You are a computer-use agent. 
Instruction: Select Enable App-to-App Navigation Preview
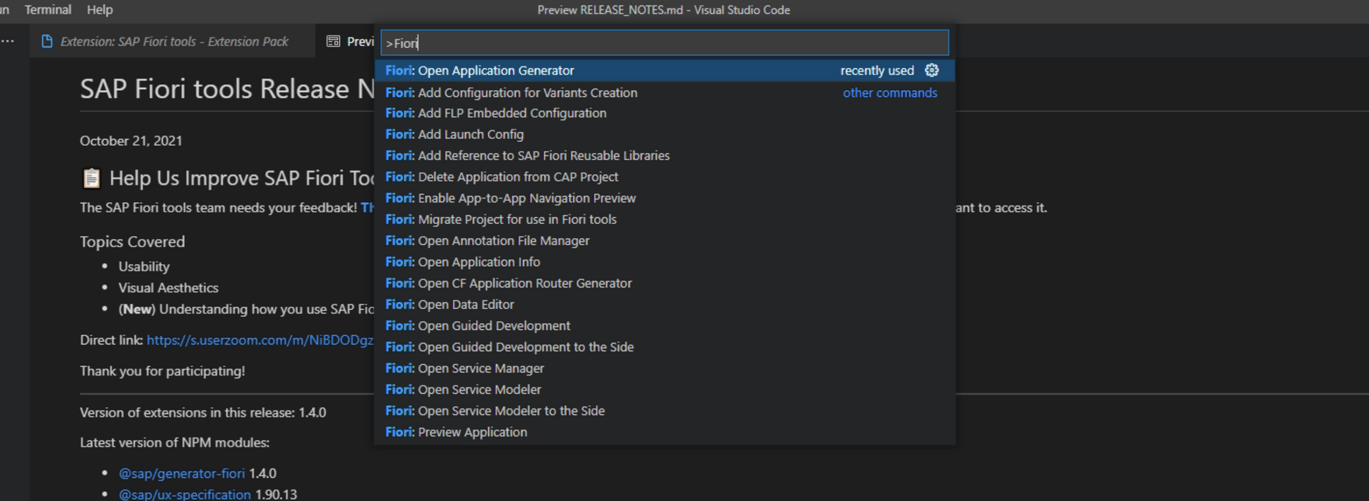(665, 198)
